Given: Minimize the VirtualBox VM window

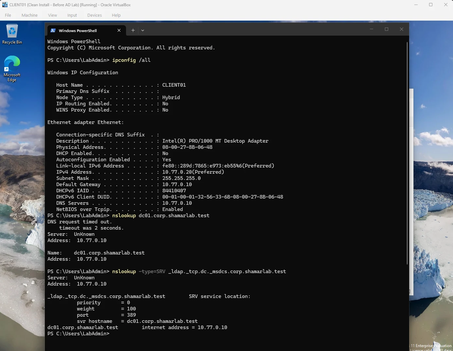Looking at the screenshot, I should (416, 5).
